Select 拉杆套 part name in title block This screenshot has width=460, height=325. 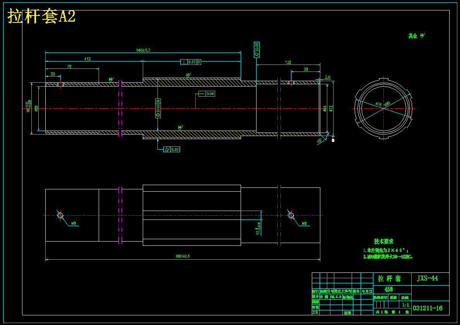pyautogui.click(x=389, y=278)
